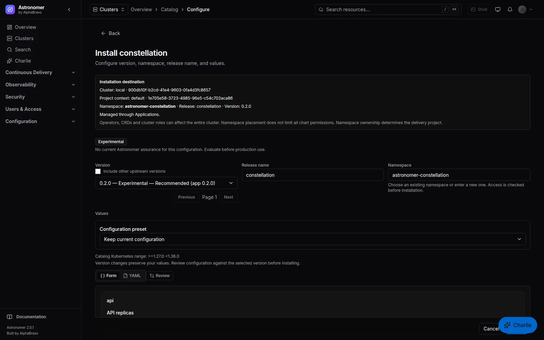Click the Astronomer logo icon
This screenshot has width=544, height=340.
tap(10, 10)
